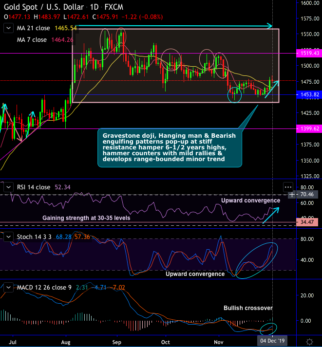Click the close price C1475.91 value
The height and width of the screenshot is (347, 322).
click(105, 17)
